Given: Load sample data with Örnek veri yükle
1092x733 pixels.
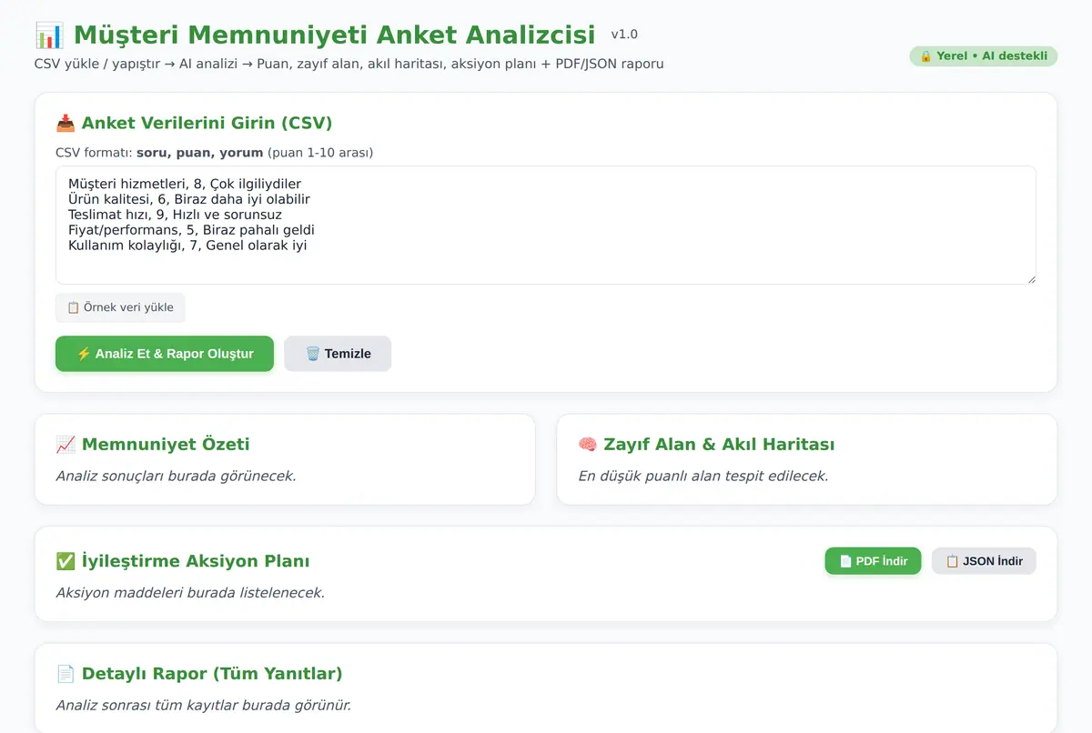Looking at the screenshot, I should click(120, 307).
